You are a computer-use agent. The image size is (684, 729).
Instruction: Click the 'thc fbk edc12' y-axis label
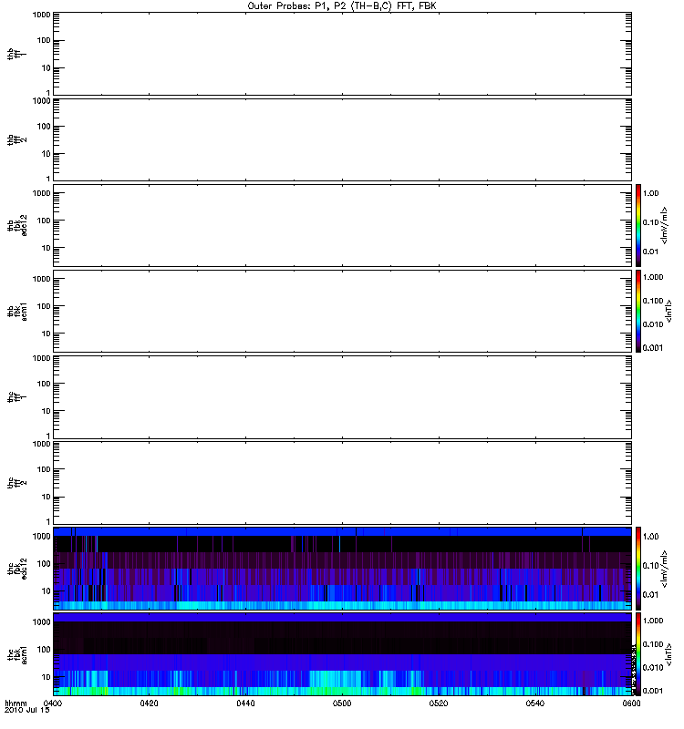17,568
